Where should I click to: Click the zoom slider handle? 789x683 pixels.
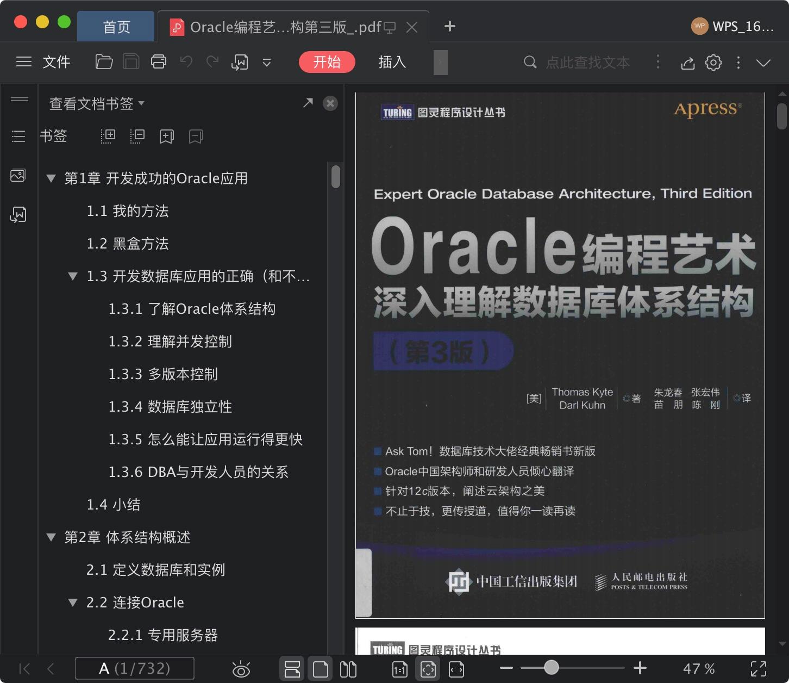pyautogui.click(x=552, y=667)
